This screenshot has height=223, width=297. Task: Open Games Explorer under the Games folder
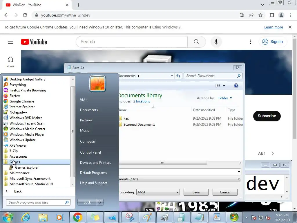pos(27,168)
